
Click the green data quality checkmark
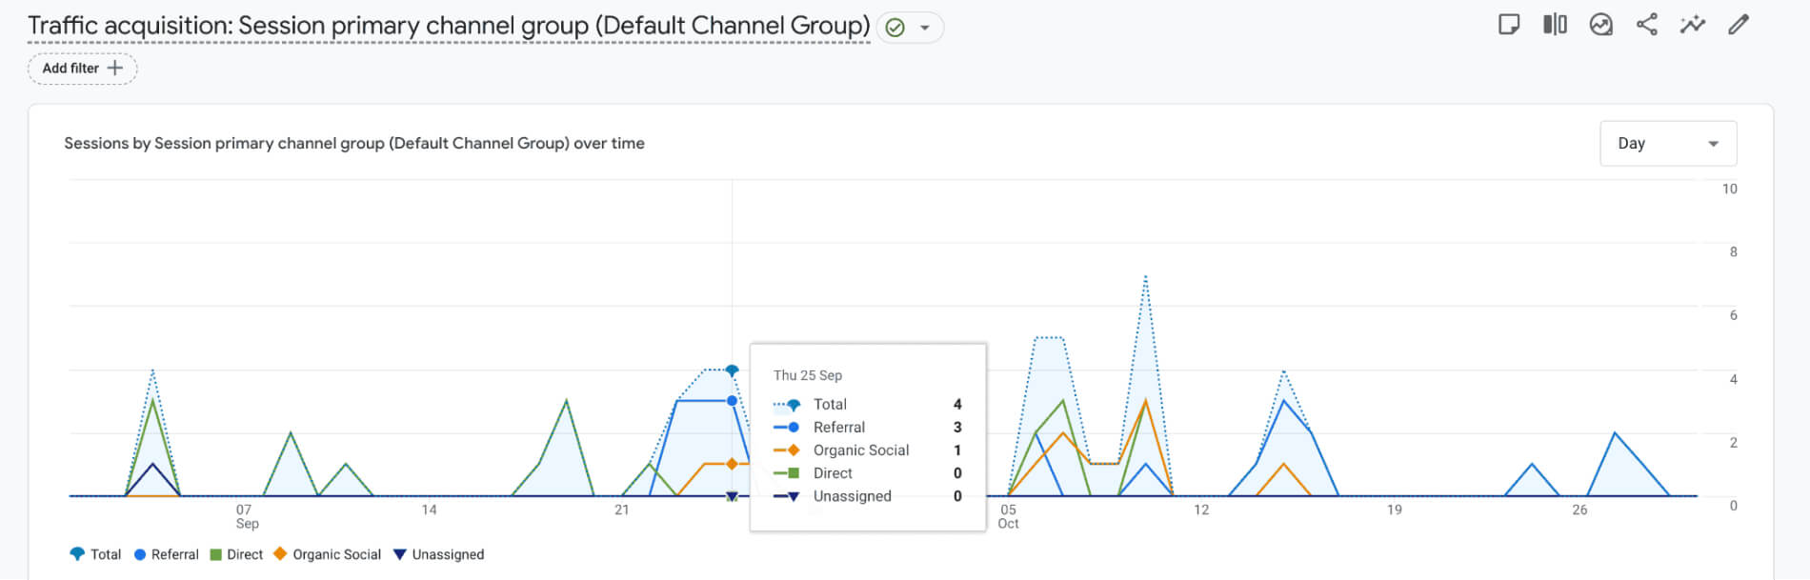(x=895, y=28)
